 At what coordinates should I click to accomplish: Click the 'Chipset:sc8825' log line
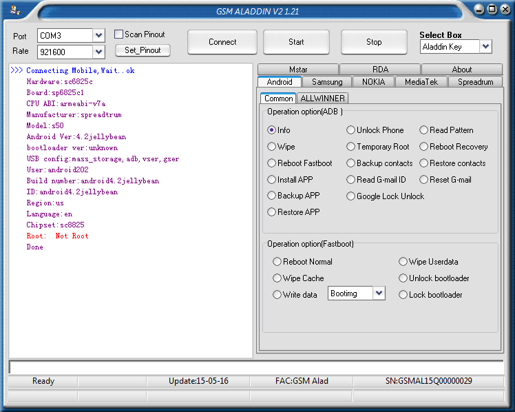click(x=55, y=225)
